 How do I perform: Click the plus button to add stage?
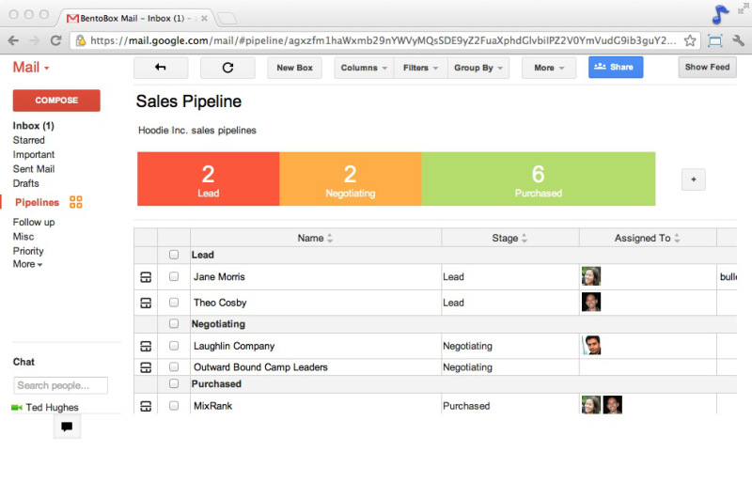click(x=693, y=179)
